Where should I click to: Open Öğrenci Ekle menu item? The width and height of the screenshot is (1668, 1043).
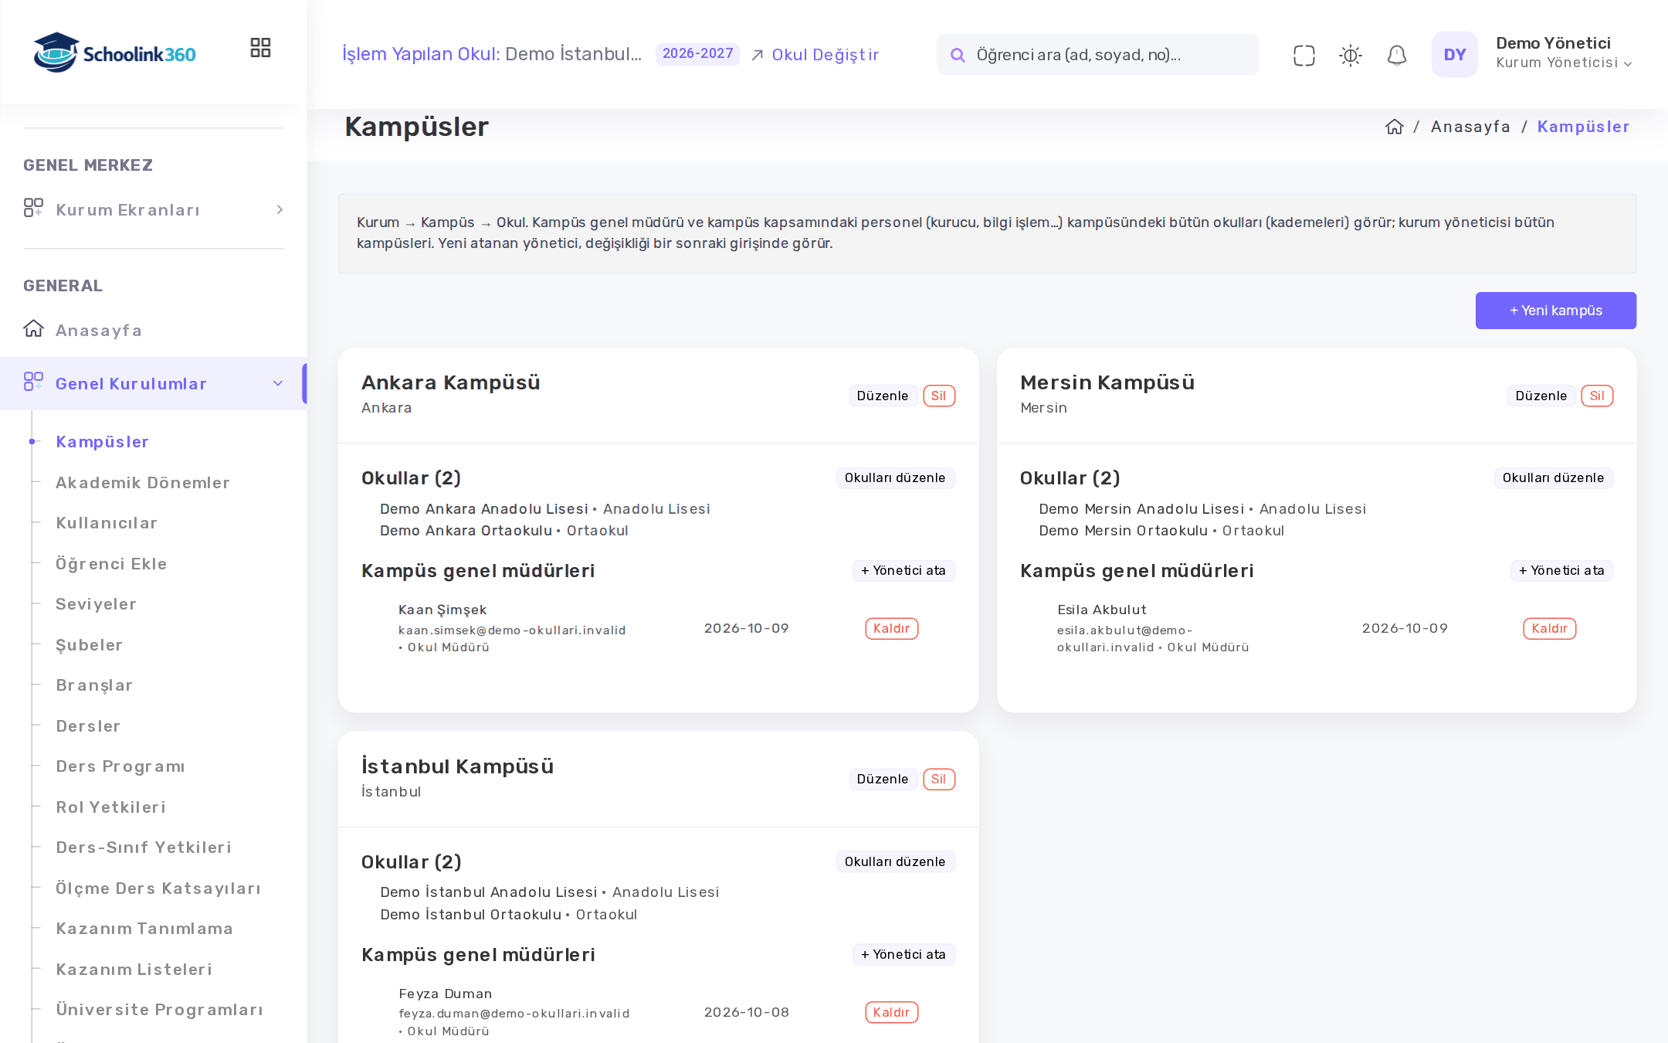coord(111,564)
